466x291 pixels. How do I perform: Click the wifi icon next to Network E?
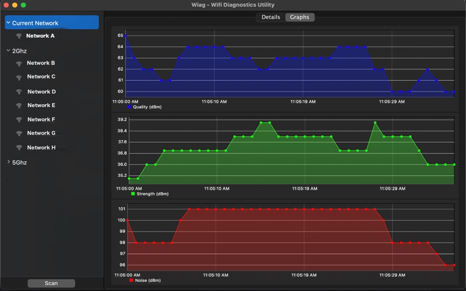[19, 105]
